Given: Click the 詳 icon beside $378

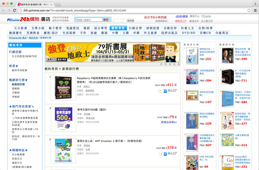Looking at the screenshot, I should (x=176, y=148).
